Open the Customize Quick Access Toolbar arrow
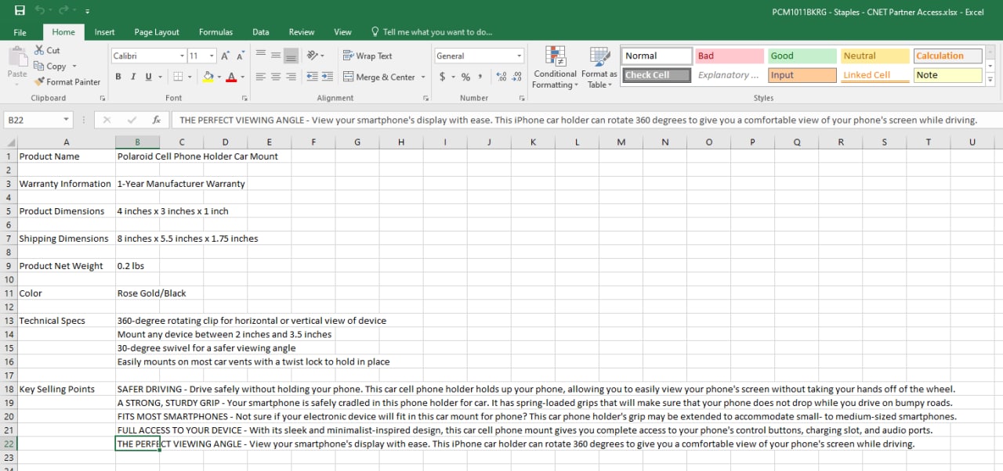1003x471 pixels. click(x=87, y=12)
